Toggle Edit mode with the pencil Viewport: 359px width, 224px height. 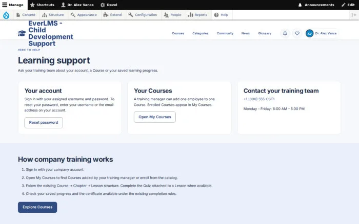pos(348,5)
